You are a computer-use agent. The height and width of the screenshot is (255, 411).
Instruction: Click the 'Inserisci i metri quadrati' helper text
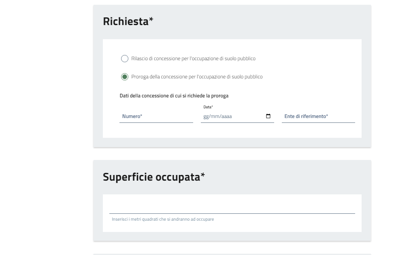[163, 219]
